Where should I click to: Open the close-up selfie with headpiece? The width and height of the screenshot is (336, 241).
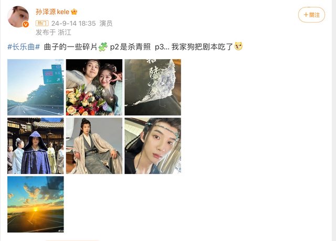click(153, 146)
